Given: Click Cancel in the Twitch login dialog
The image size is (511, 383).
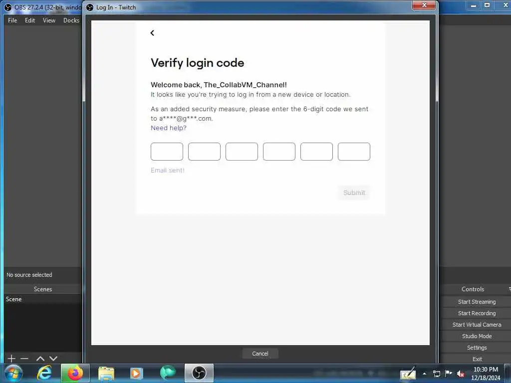Looking at the screenshot, I should pos(260,354).
